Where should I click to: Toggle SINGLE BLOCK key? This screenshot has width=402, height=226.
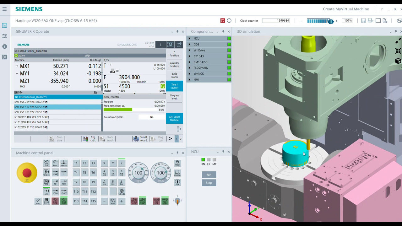(46, 201)
